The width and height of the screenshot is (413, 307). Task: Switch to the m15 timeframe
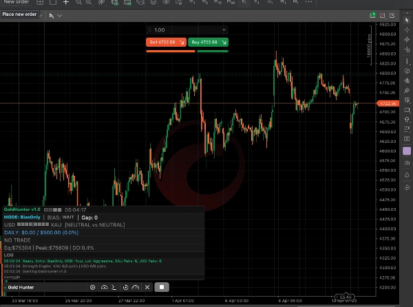click(x=218, y=2)
